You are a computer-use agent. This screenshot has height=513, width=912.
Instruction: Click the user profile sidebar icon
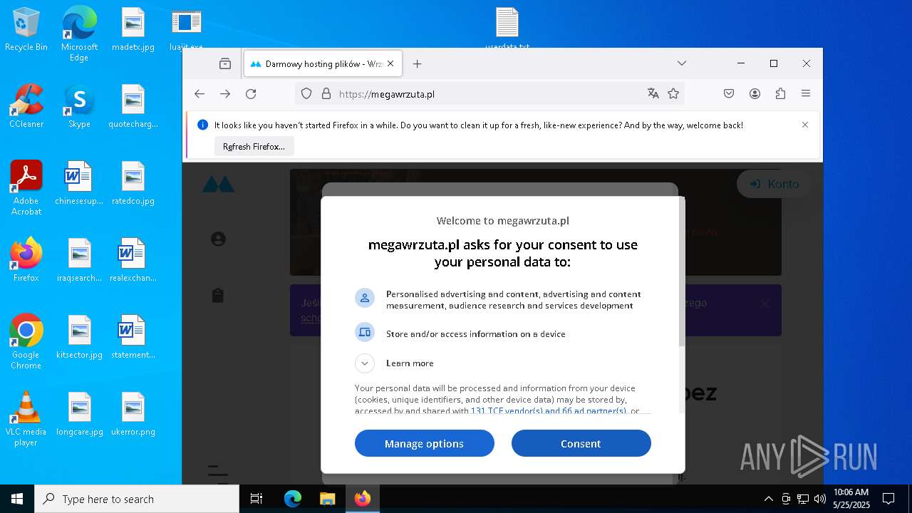(218, 239)
